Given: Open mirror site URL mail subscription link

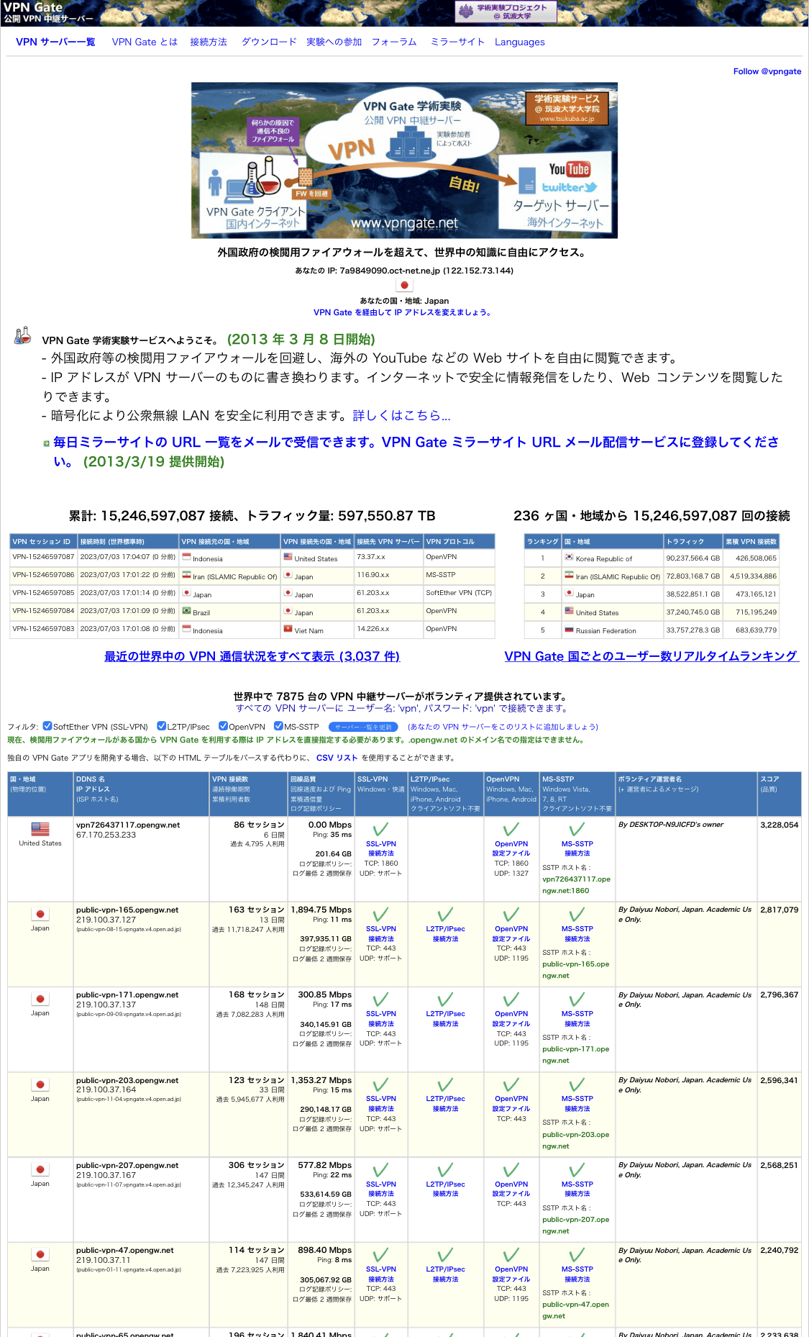Looking at the screenshot, I should [x=416, y=451].
